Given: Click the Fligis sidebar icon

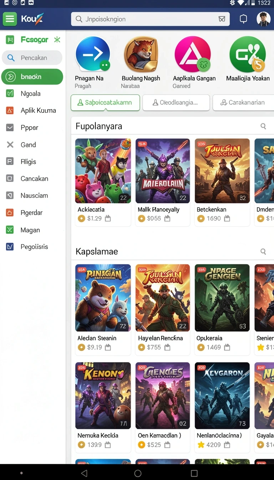Looking at the screenshot, I should (x=10, y=161).
